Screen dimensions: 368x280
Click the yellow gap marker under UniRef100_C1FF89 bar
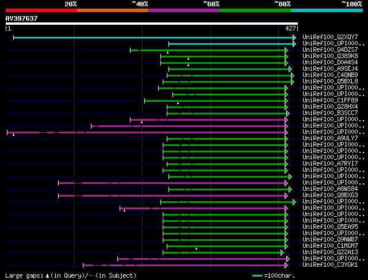(x=178, y=103)
